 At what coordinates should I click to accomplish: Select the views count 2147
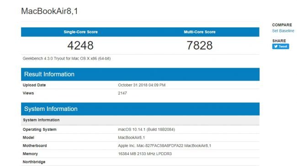pos(122,93)
